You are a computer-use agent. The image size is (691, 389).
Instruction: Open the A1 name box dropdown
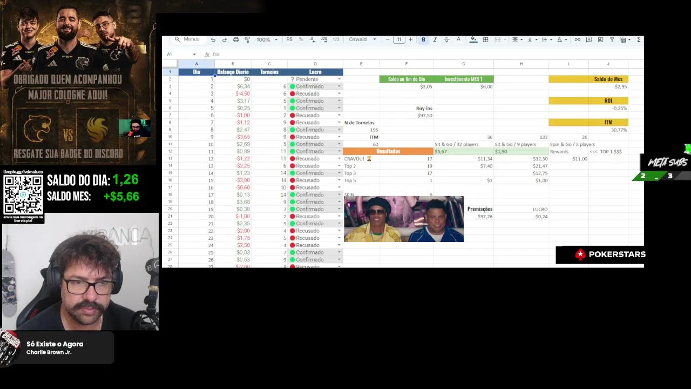point(194,54)
